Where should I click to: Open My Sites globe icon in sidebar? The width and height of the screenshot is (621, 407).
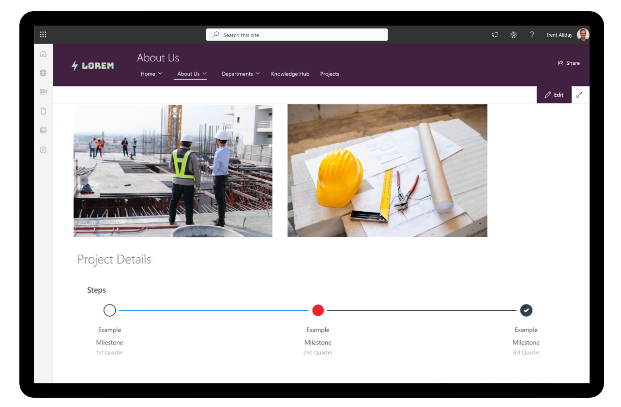pyautogui.click(x=43, y=73)
